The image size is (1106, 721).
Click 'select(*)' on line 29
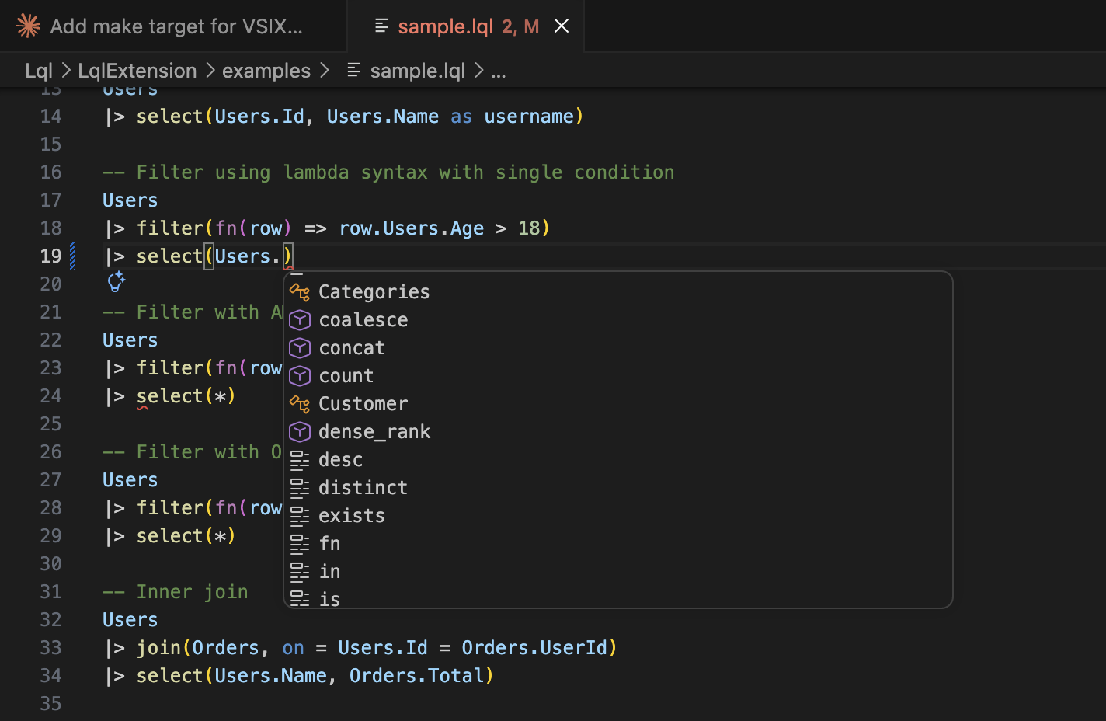(x=186, y=536)
